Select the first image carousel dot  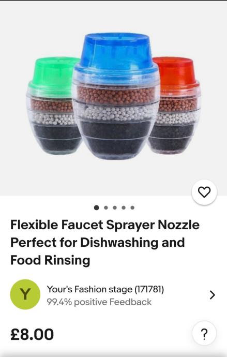coord(97,207)
